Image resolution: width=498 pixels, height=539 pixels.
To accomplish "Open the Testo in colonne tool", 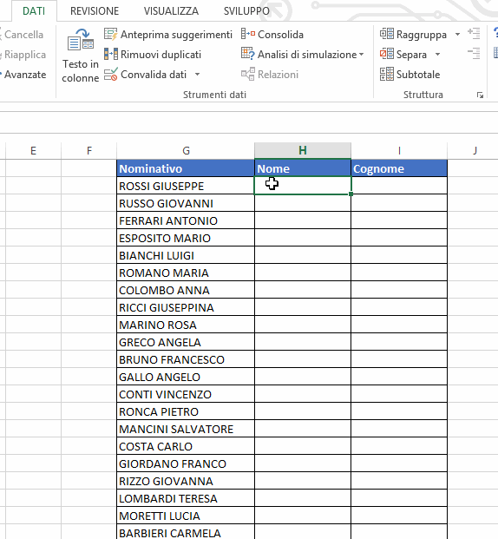I will click(x=81, y=56).
